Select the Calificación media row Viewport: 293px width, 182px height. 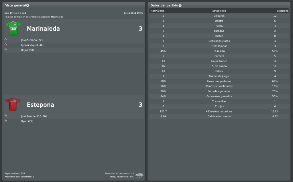point(219,116)
